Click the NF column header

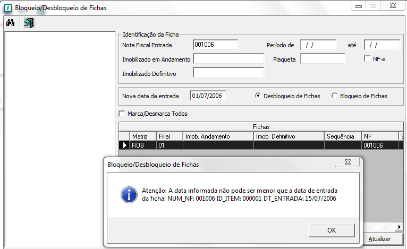pos(380,136)
